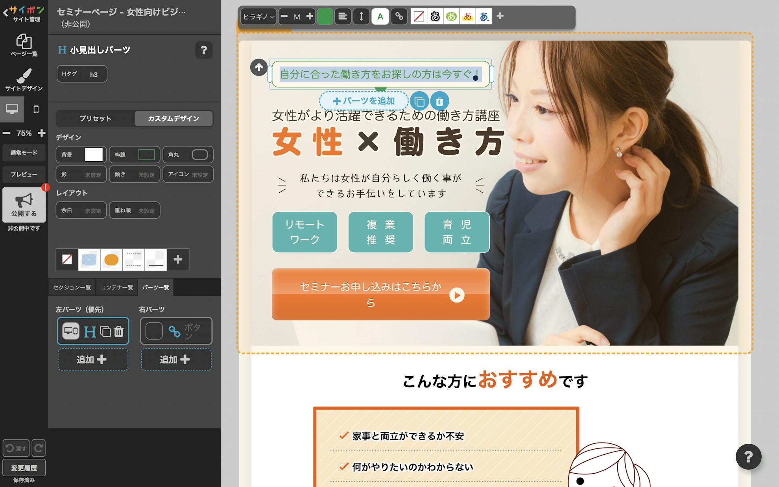Open the 角丸 corner radius setting

[188, 155]
